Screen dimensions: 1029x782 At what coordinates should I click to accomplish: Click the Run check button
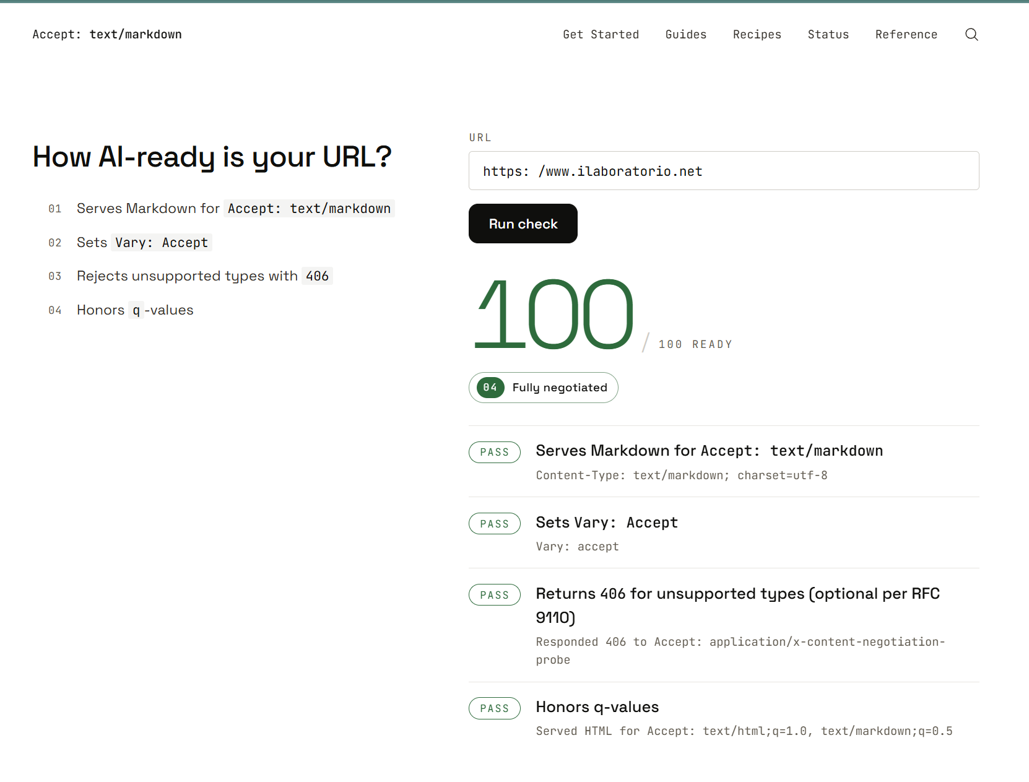523,224
